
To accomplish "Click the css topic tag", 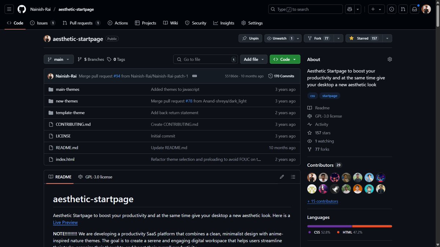I will pos(312,96).
